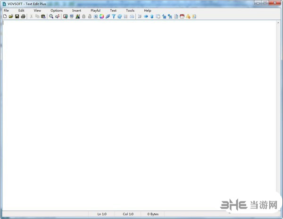
Task: Click the gray document pages icon
Action: pyautogui.click(x=176, y=17)
